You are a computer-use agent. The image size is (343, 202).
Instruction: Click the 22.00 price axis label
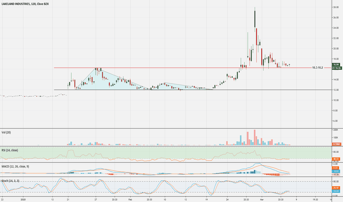tap(336, 38)
